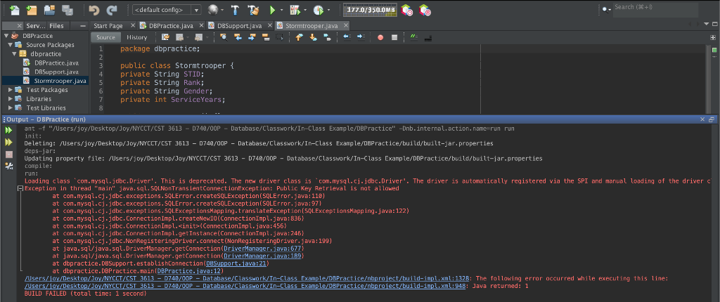The width and height of the screenshot is (720, 302).
Task: Collapse the dbpractice package node
Action: pos(14,53)
